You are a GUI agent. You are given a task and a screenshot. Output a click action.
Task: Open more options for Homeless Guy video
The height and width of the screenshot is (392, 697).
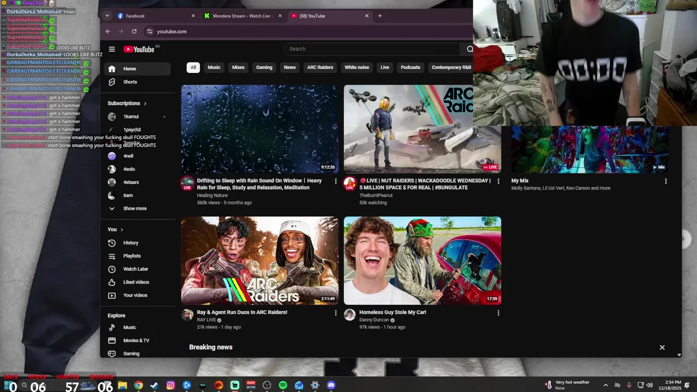[x=498, y=313]
